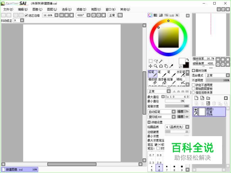Viewport: 231px width, 173px height.
Task: Create a new normal layer
Action: click(196, 98)
